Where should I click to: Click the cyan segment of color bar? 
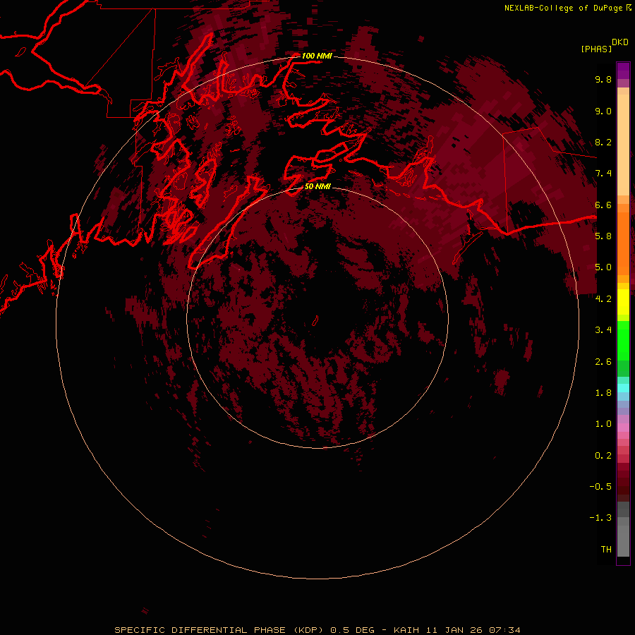tap(623, 388)
